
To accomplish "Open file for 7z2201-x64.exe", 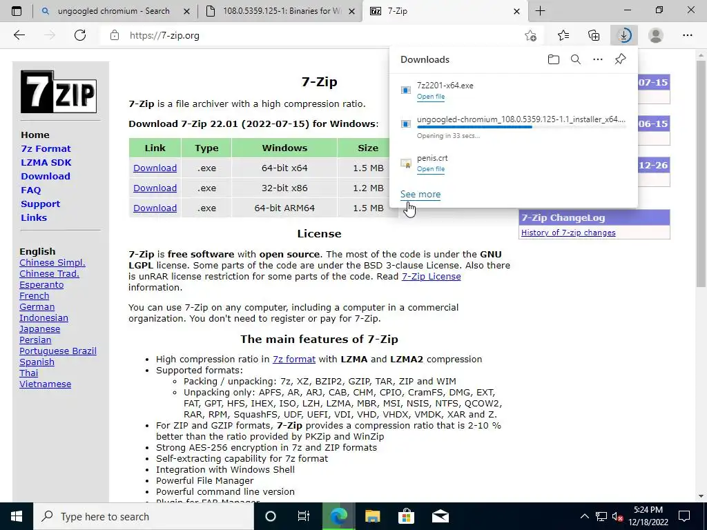I will pyautogui.click(x=431, y=97).
